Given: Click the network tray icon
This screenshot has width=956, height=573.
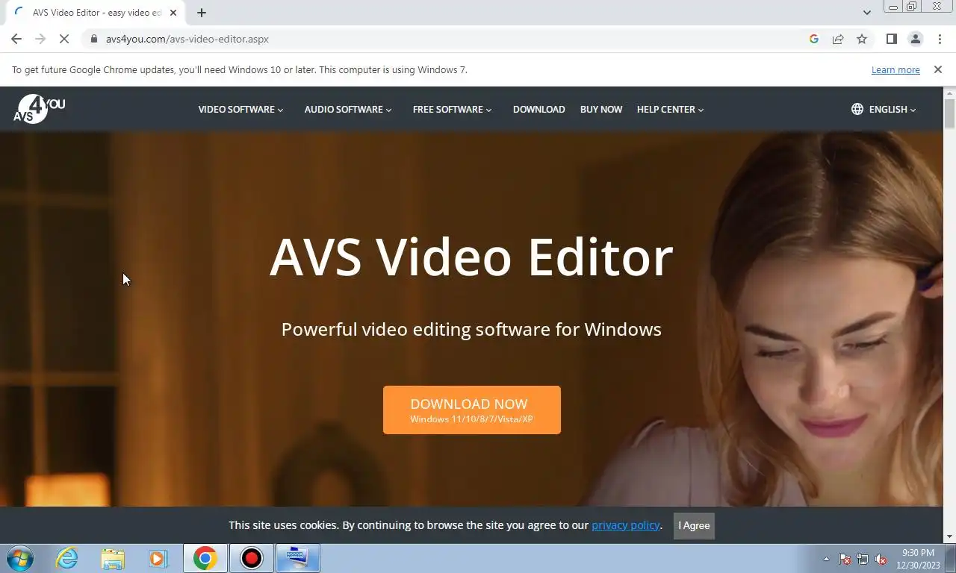Looking at the screenshot, I should click(863, 559).
